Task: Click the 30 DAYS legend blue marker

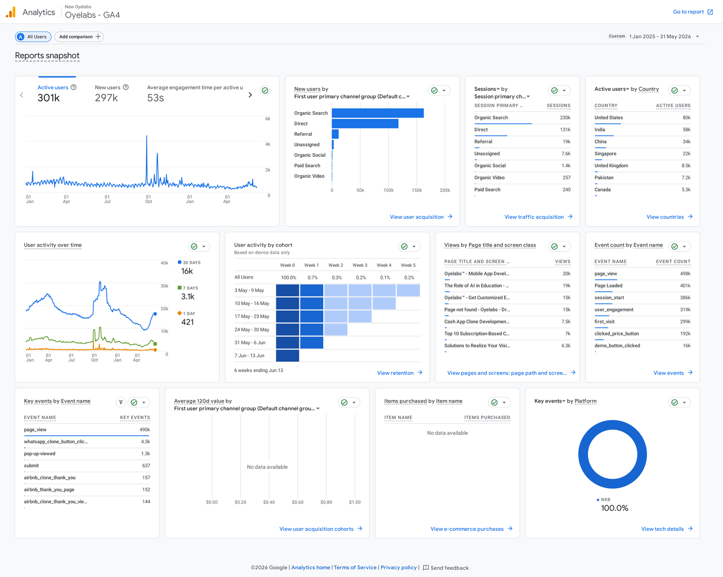Action: point(179,262)
